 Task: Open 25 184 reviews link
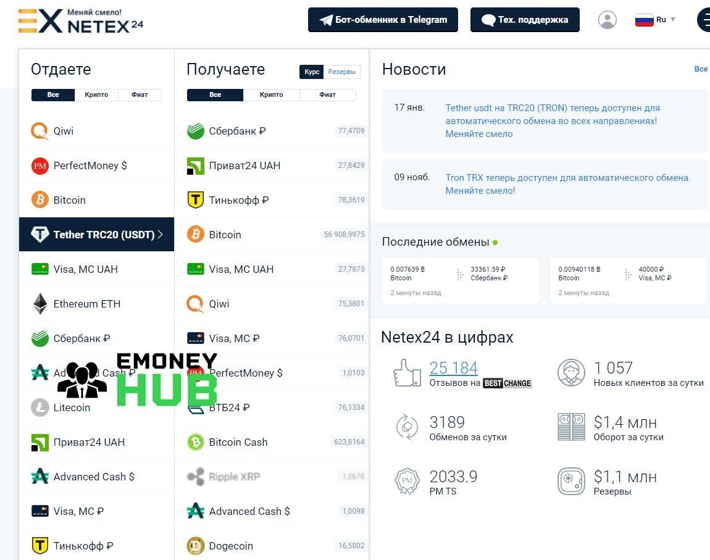tap(453, 368)
